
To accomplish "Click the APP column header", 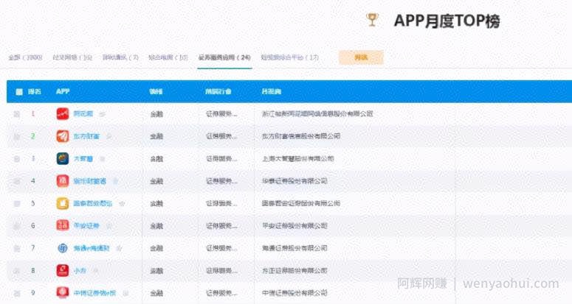I will [x=63, y=91].
